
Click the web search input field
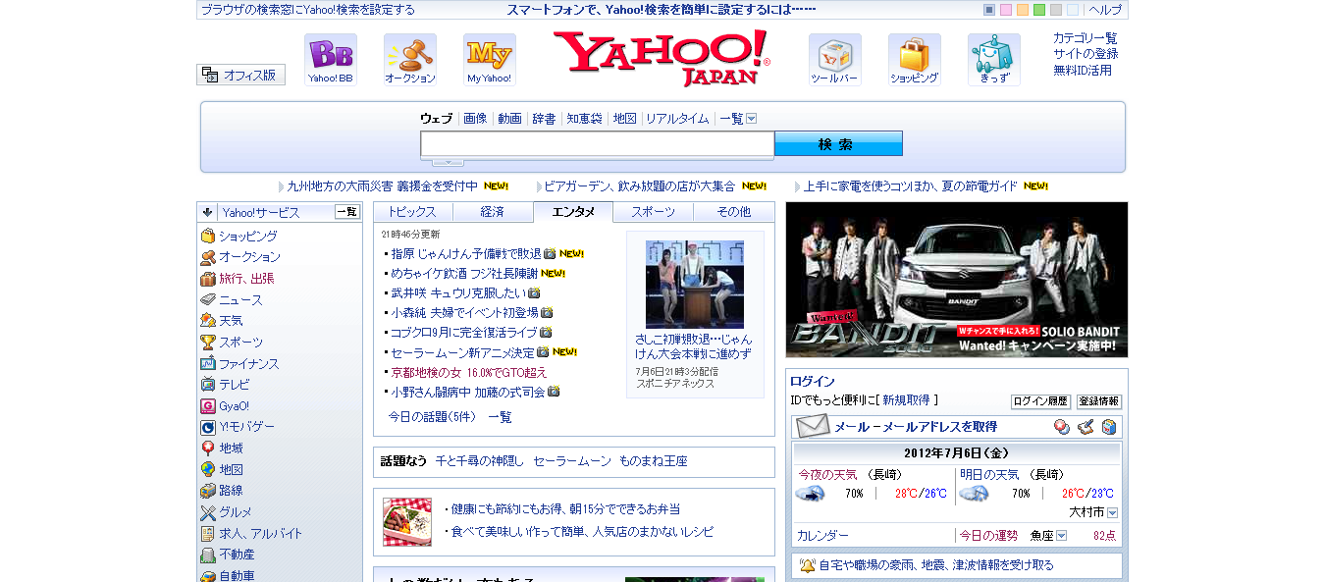(598, 144)
